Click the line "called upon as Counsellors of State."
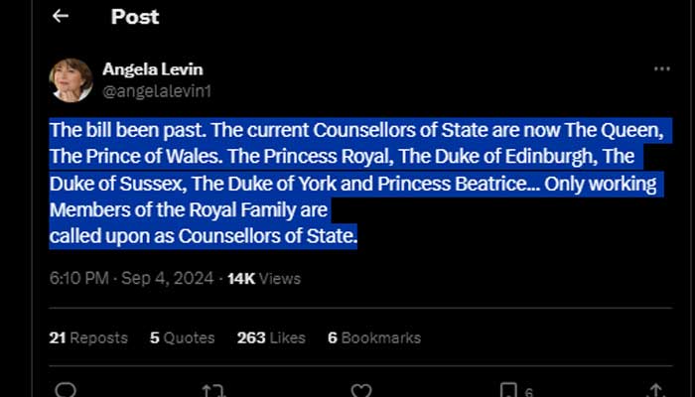Viewport: 695px width, 397px height. coord(203,236)
